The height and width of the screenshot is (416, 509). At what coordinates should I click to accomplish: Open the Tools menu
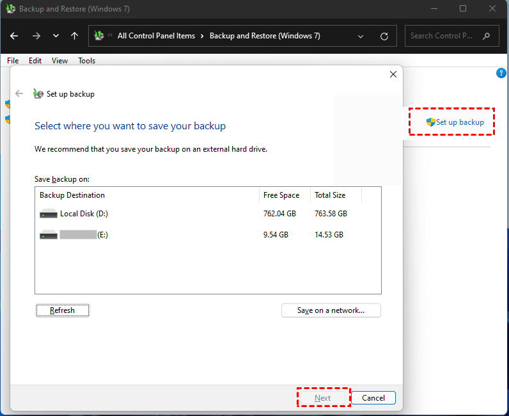pos(87,61)
